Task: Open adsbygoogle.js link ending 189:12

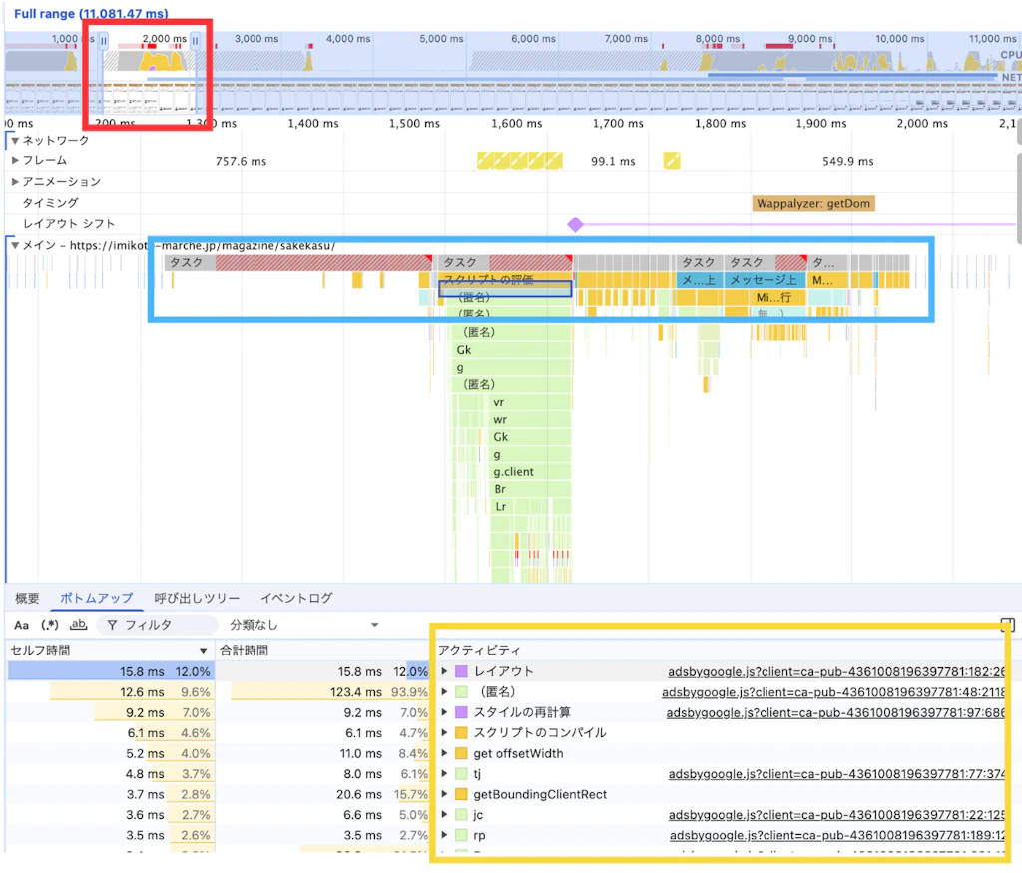Action: pyautogui.click(x=837, y=835)
